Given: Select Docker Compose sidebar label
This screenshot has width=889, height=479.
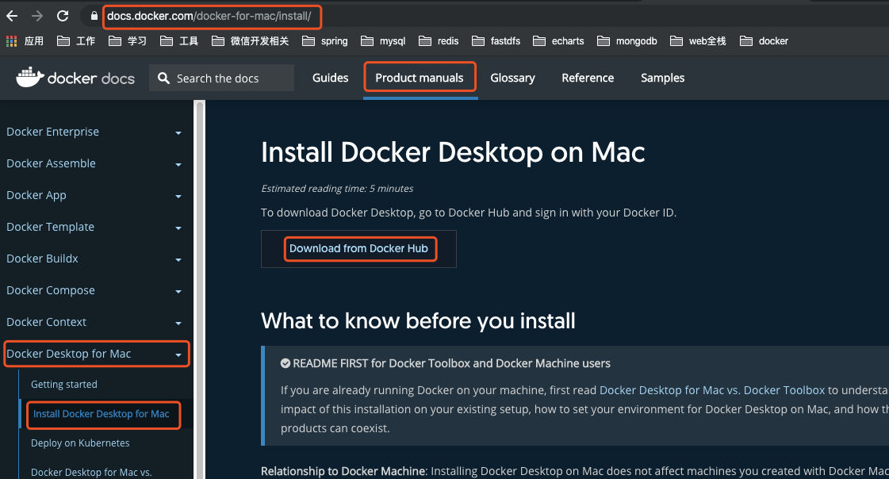Looking at the screenshot, I should (x=51, y=290).
